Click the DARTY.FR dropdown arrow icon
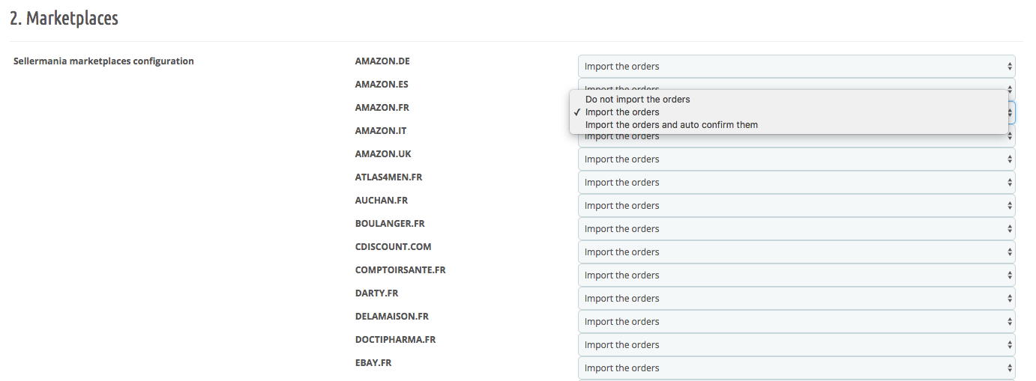1036x381 pixels. click(1009, 298)
